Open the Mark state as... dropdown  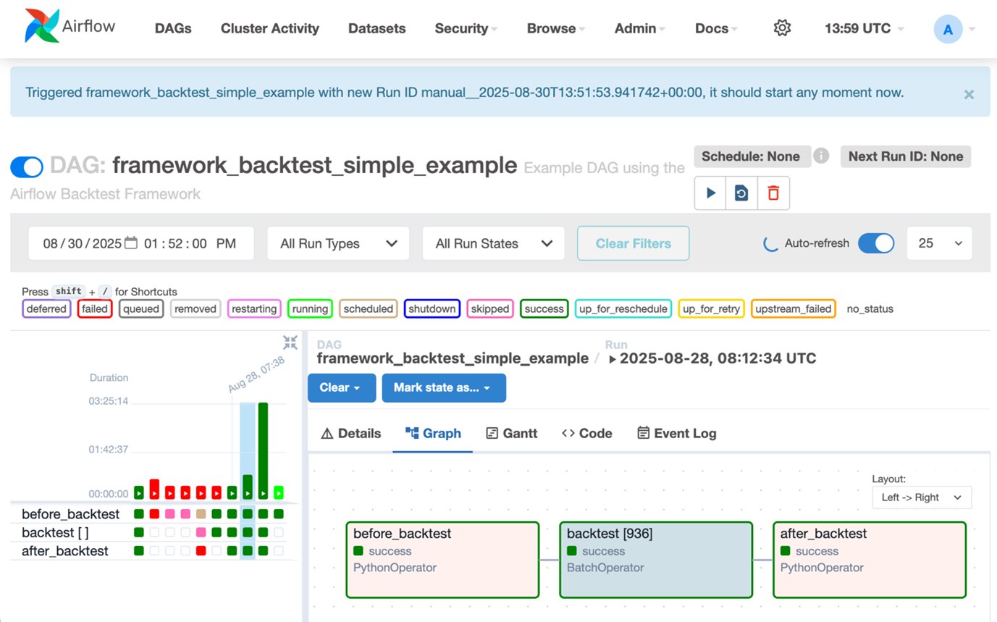pos(444,387)
